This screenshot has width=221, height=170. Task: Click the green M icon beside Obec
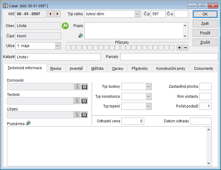(65, 26)
